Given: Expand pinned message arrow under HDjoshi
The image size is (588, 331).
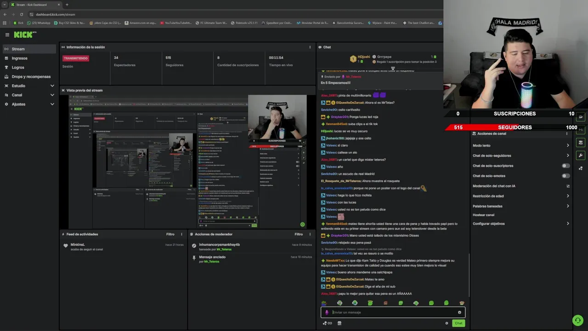Looking at the screenshot, I should coord(393,68).
